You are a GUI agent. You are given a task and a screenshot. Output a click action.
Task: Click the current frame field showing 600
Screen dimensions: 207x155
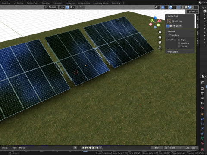point(157,148)
